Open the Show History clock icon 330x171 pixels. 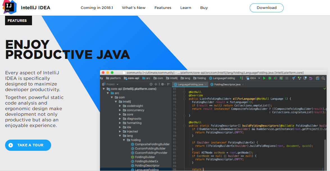[x=305, y=78]
